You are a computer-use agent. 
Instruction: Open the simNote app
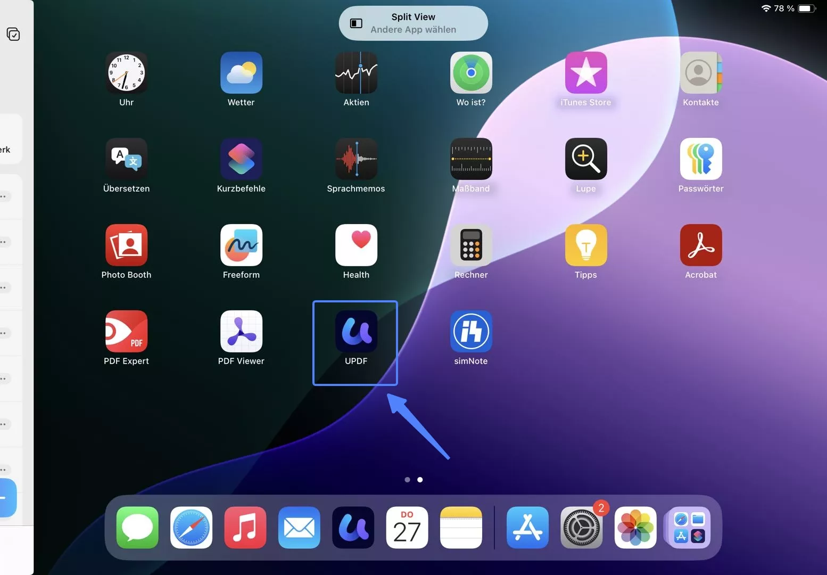click(x=470, y=331)
